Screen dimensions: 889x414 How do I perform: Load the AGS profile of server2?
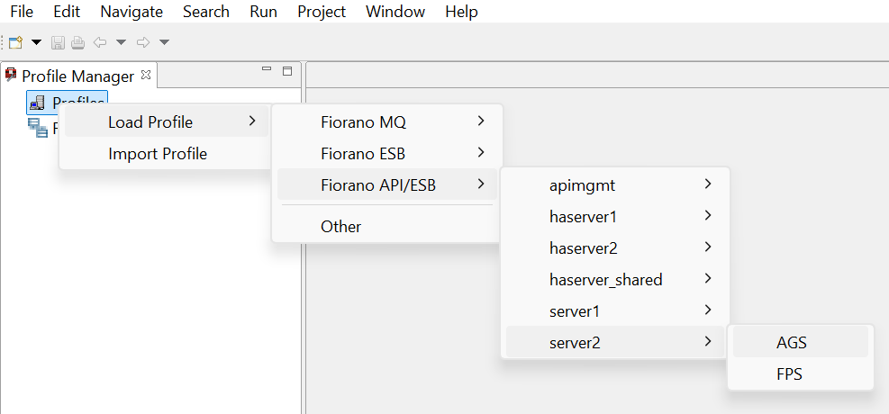(801, 342)
